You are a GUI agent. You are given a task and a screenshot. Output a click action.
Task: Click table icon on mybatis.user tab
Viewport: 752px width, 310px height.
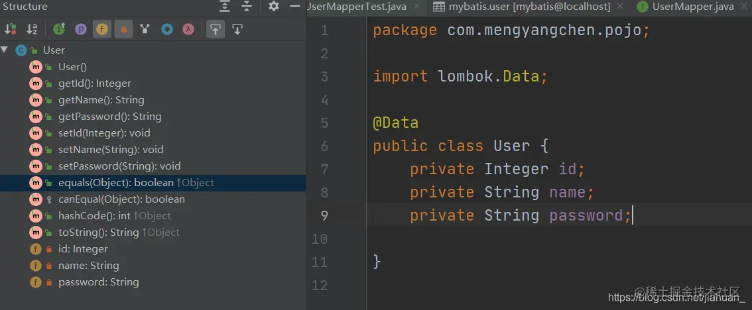coord(438,7)
